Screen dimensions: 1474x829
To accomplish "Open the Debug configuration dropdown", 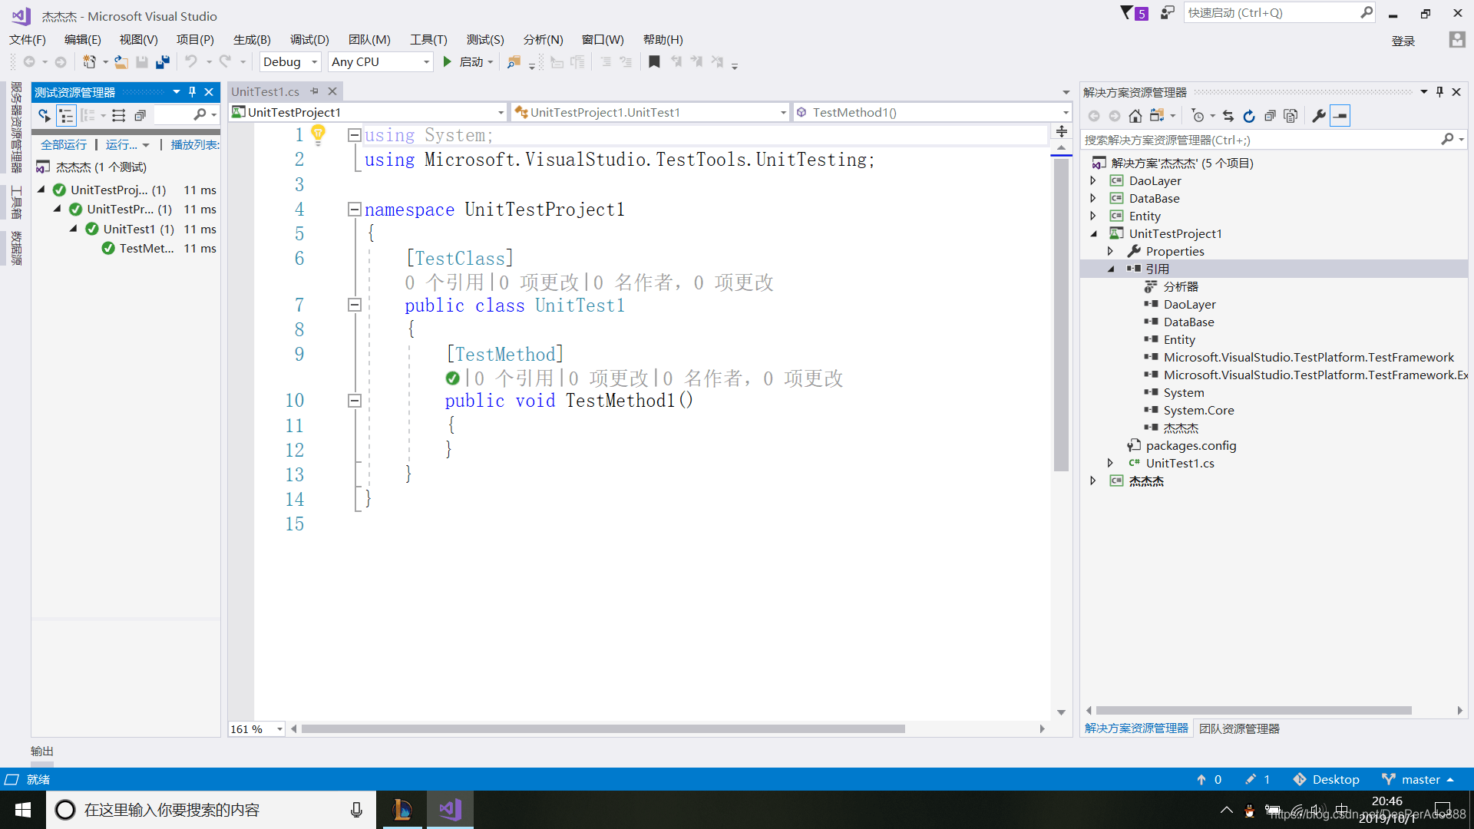I will pos(314,62).
